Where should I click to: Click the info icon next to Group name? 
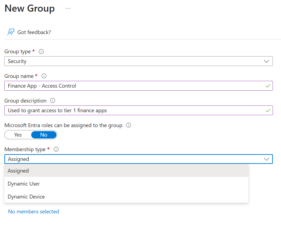pyautogui.click(x=44, y=76)
